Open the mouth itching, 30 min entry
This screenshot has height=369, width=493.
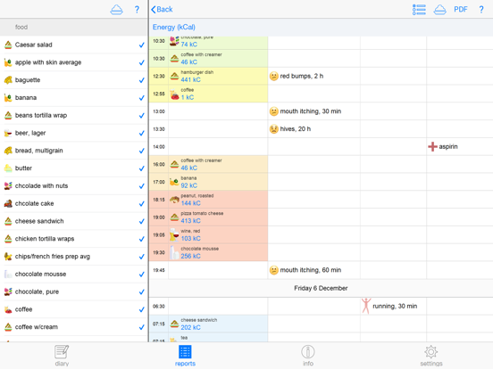[310, 111]
